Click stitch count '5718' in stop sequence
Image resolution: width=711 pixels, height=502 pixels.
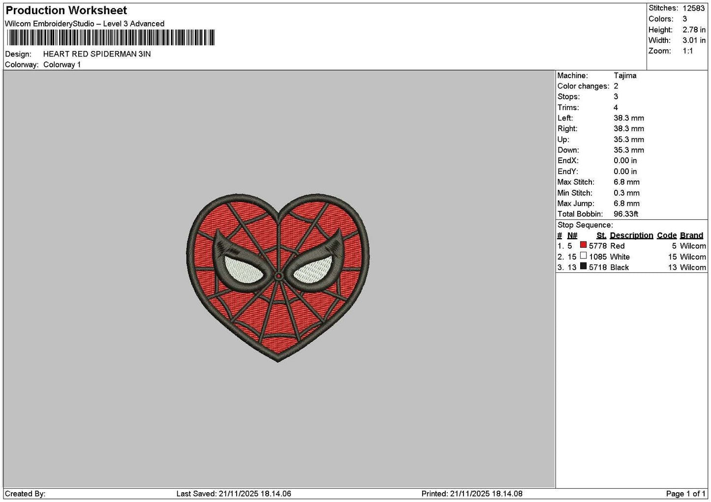click(598, 267)
